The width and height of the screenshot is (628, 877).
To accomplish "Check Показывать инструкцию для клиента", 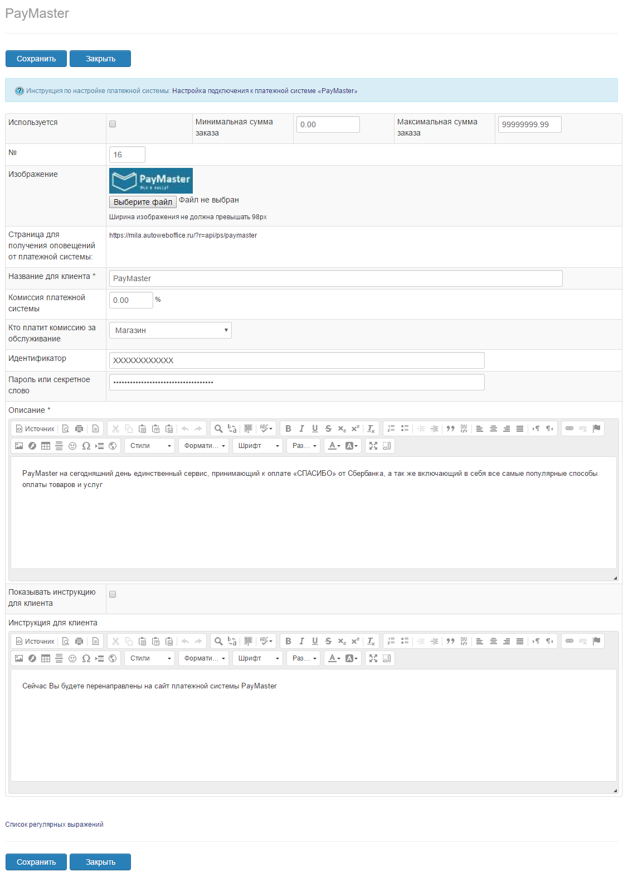I will point(113,594).
